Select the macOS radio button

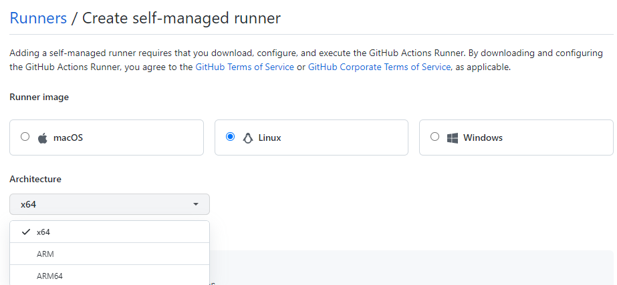click(25, 137)
